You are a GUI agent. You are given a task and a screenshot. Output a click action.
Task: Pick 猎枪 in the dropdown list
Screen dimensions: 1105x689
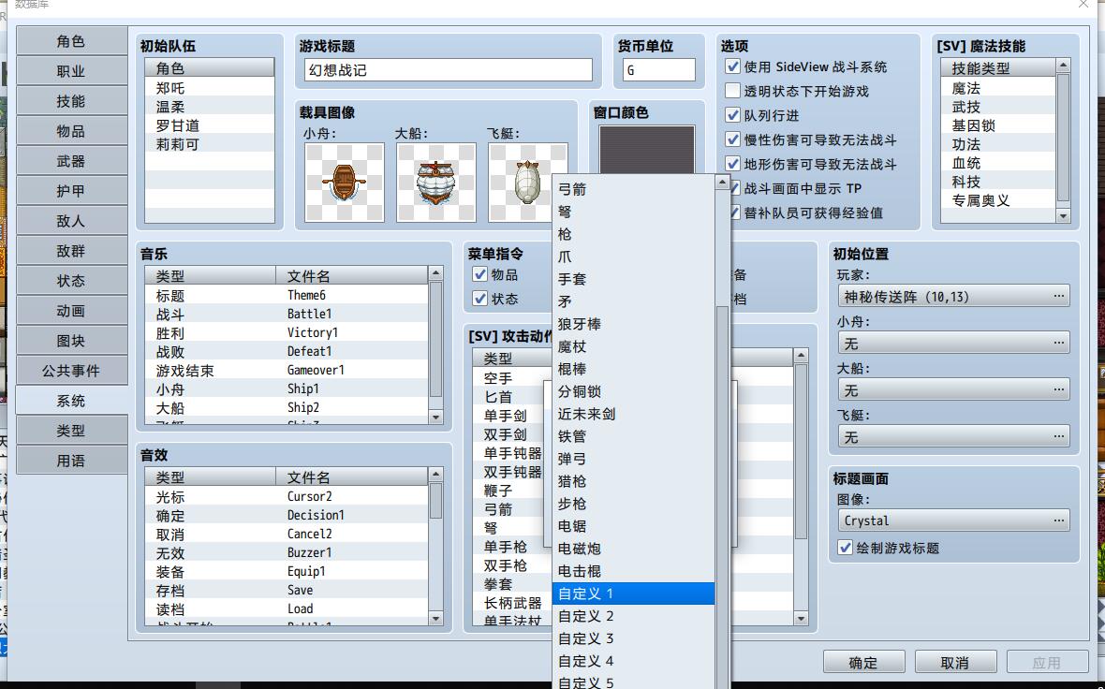634,481
